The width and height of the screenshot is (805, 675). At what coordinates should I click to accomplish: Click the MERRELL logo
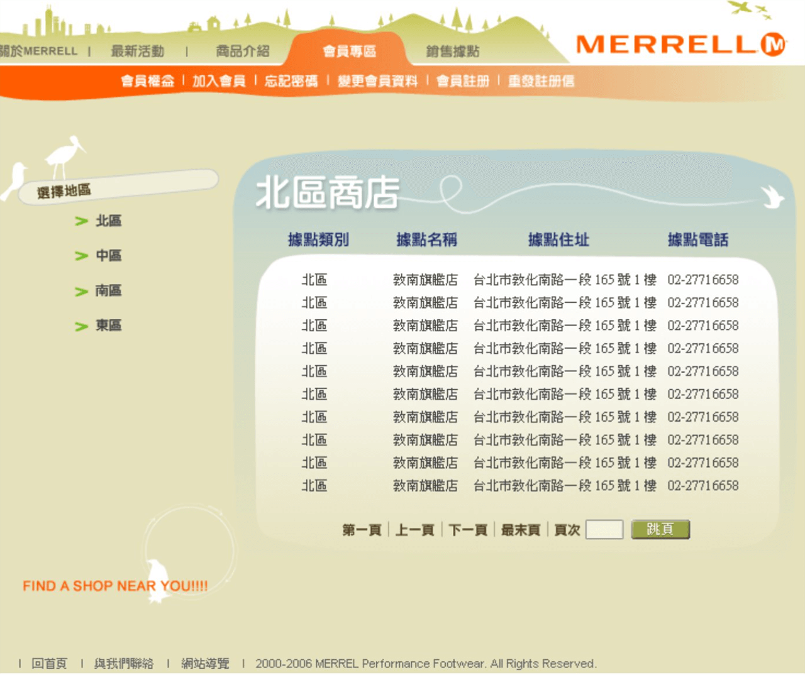[680, 45]
